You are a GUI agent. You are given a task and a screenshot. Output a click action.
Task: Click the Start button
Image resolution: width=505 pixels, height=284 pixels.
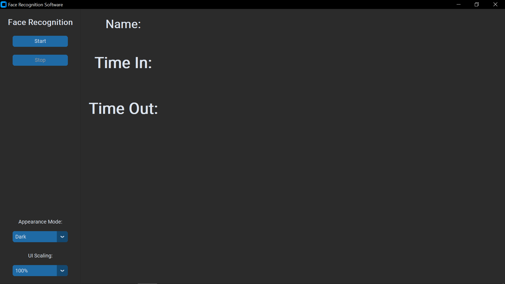[x=40, y=41]
